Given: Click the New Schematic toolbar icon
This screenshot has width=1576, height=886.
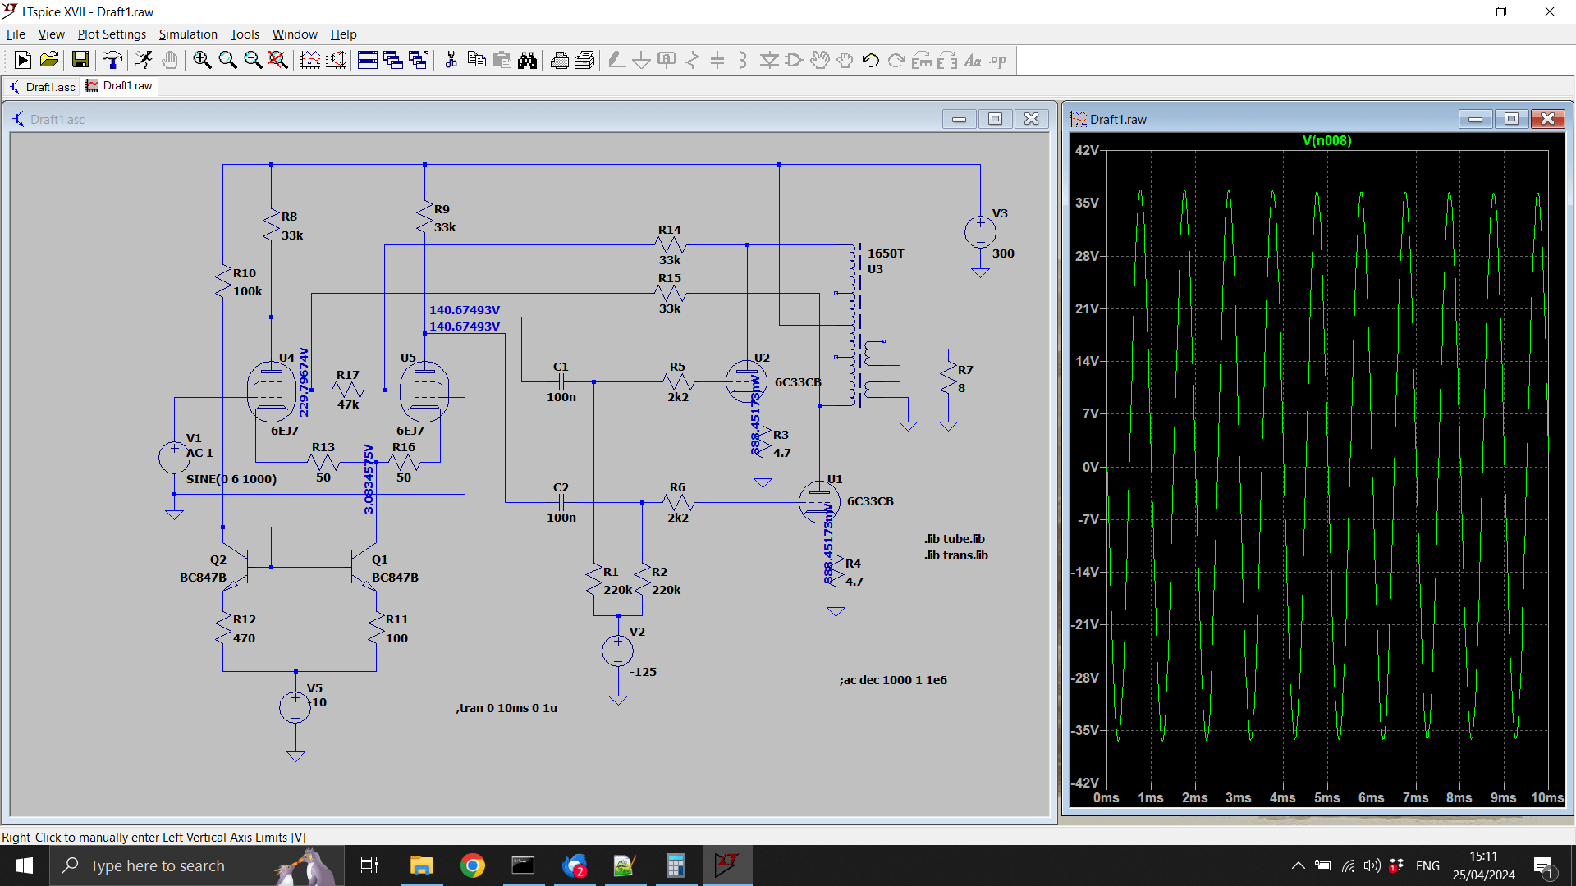Looking at the screenshot, I should coord(23,60).
